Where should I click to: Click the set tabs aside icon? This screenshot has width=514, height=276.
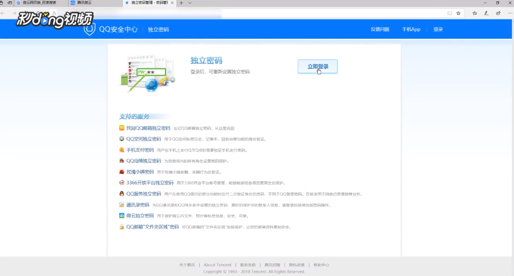click(x=9, y=3)
